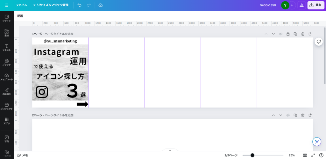The height and width of the screenshot is (159, 326).
Task: Add collaborator with plus button
Action: click(x=292, y=5)
